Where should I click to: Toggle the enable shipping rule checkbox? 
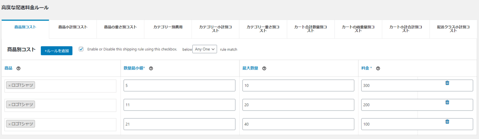pyautogui.click(x=81, y=49)
